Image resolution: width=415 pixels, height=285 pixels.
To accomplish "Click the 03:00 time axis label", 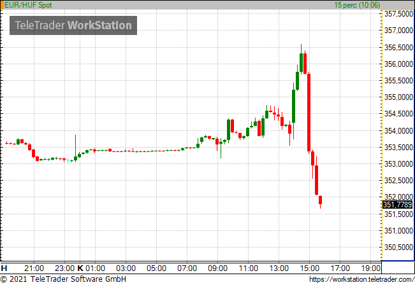I will click(126, 268).
